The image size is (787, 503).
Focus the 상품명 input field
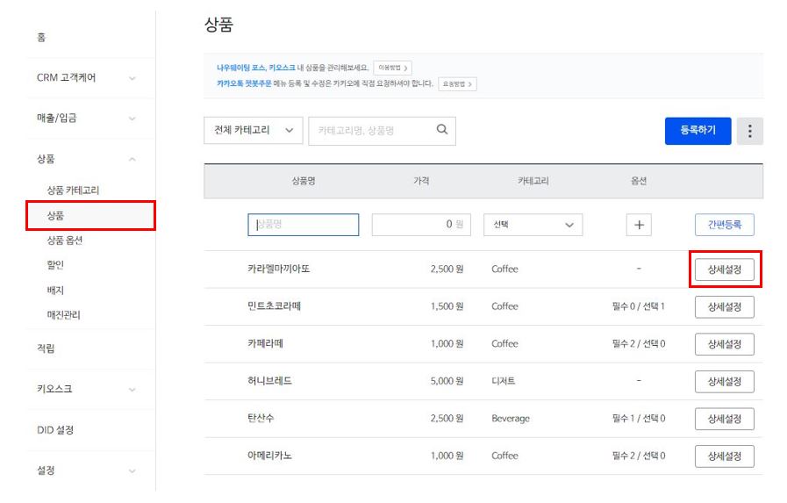tap(304, 225)
